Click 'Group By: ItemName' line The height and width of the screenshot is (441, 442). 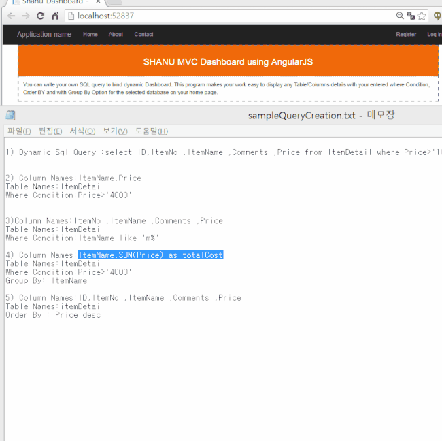click(x=46, y=281)
